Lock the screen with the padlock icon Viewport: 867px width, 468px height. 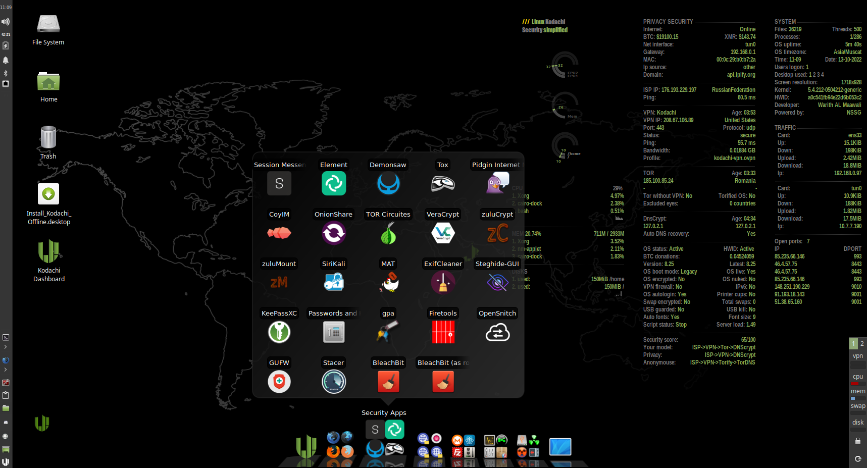coord(857,441)
